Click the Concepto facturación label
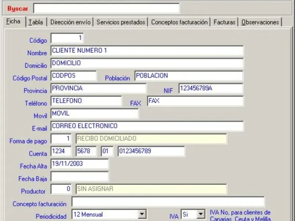 (x=39, y=204)
